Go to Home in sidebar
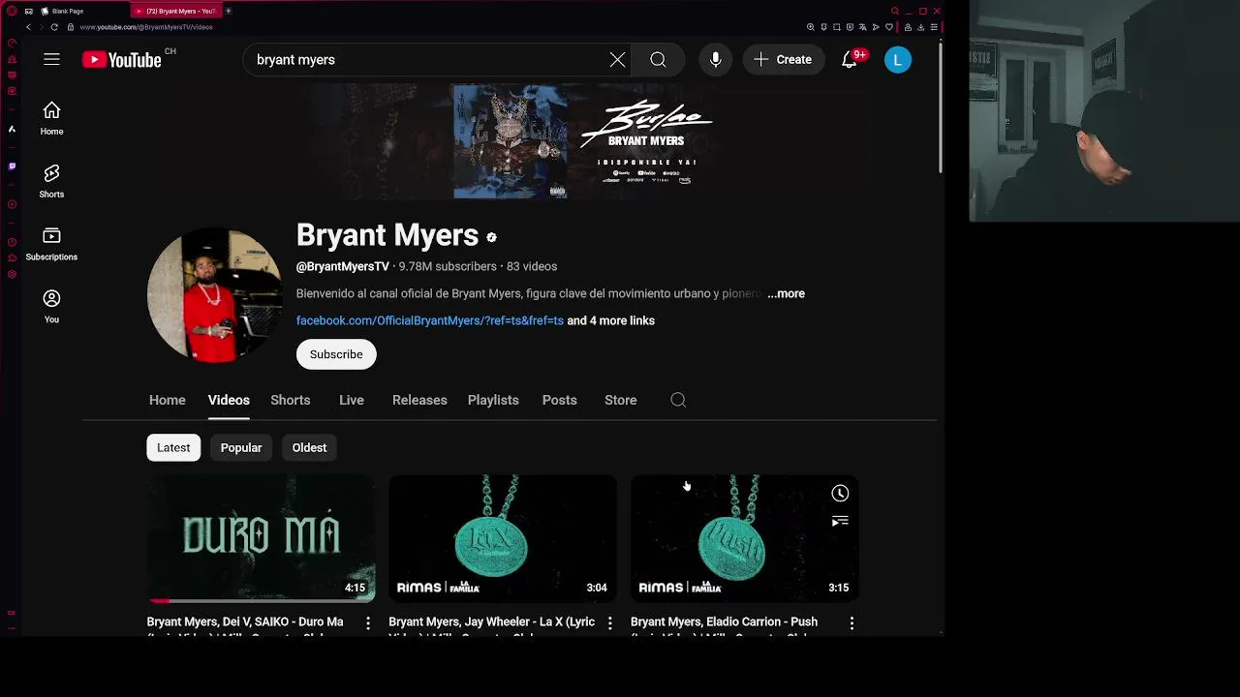Image resolution: width=1240 pixels, height=697 pixels. point(51,118)
